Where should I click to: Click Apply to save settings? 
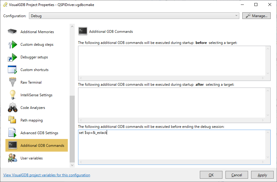262,175
